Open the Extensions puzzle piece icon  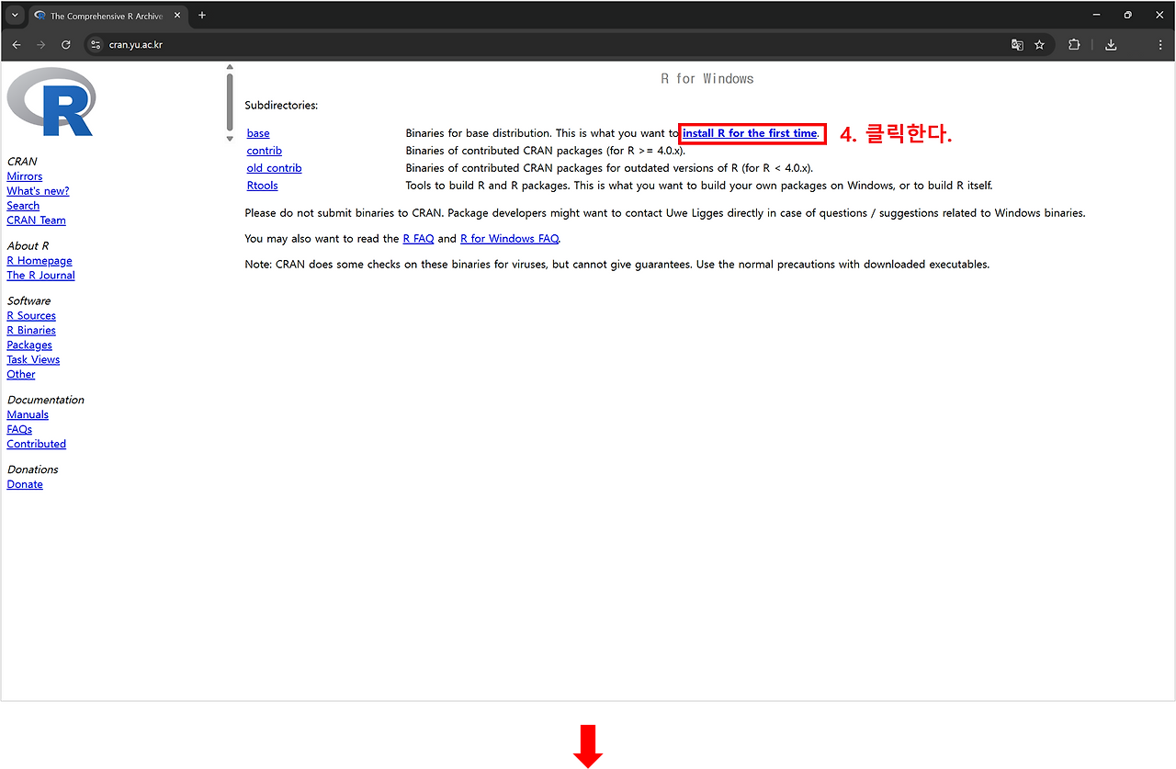[x=1074, y=44]
